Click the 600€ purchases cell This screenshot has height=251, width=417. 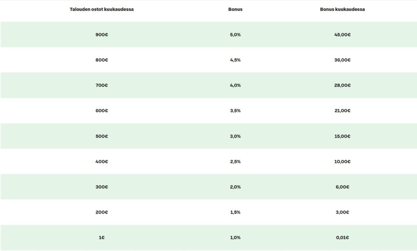[101, 110]
